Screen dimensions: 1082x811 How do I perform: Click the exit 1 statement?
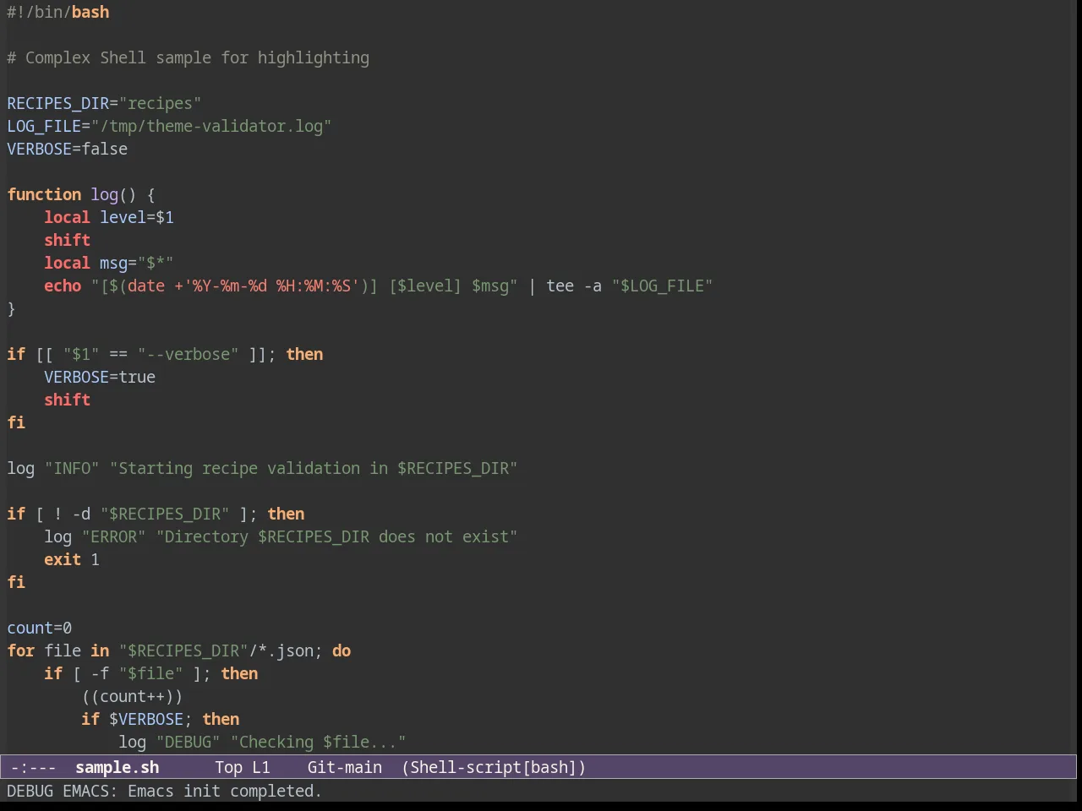[x=72, y=559]
